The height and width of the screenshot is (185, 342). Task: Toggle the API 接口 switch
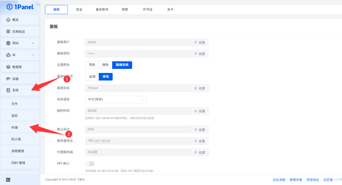[x=90, y=164]
